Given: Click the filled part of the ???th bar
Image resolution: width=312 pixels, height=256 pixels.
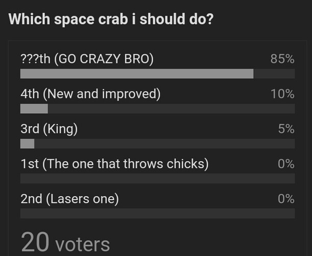Looking at the screenshot, I should (136, 74).
